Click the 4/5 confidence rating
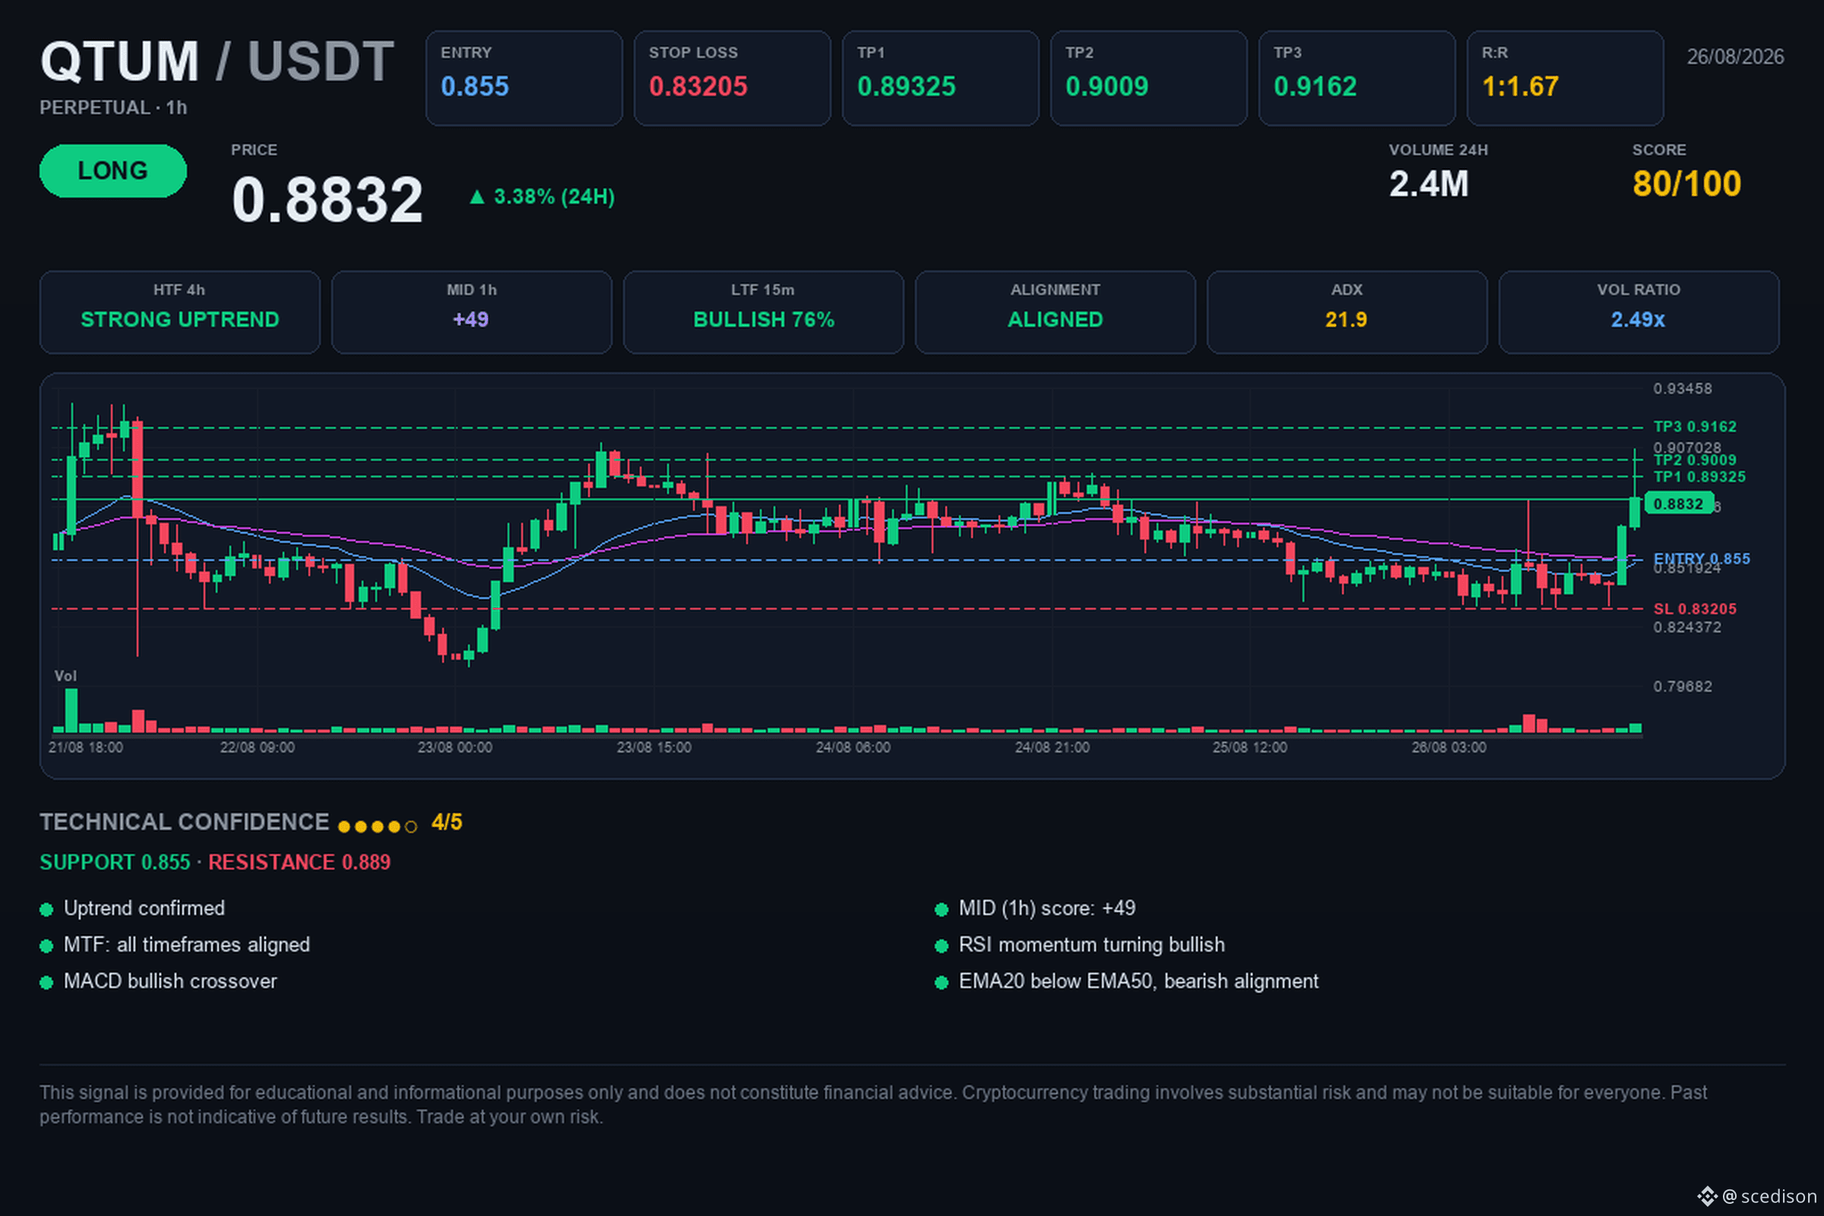This screenshot has height=1216, width=1824. 447,822
